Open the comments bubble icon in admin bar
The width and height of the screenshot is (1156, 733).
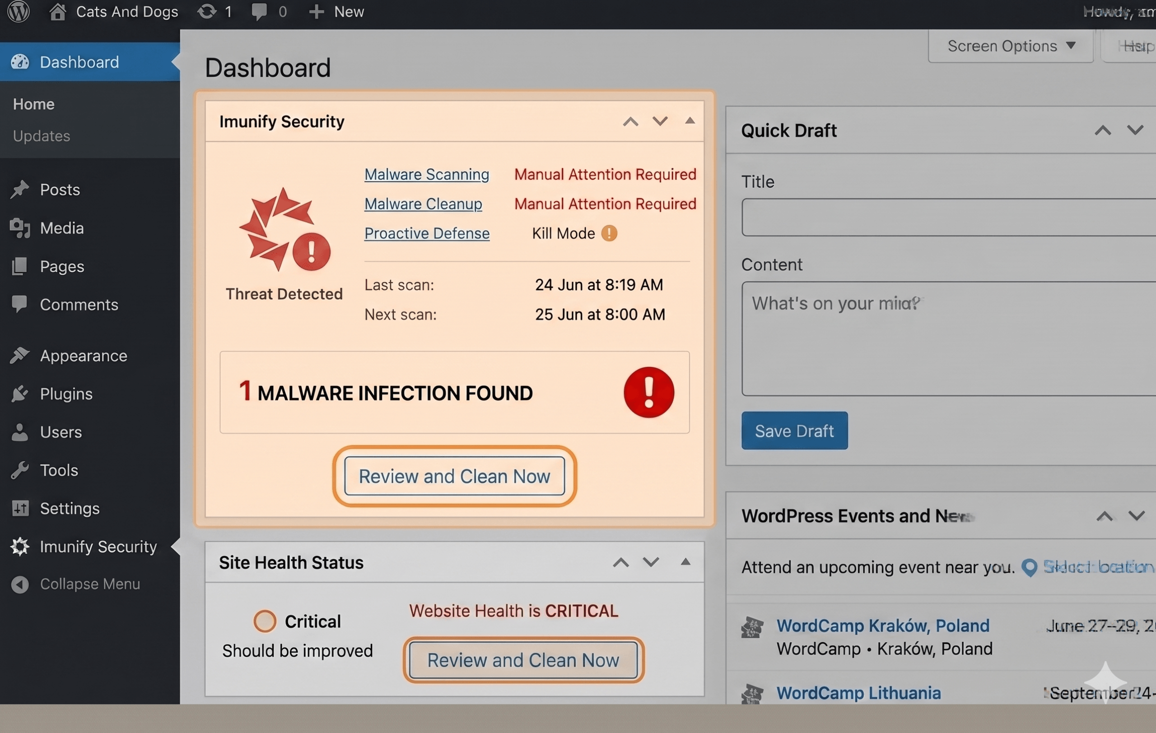(x=259, y=12)
